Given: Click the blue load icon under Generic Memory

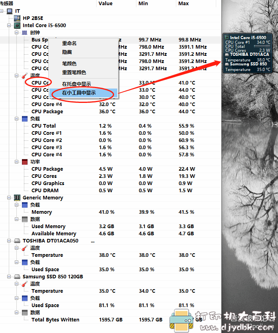Looking at the screenshot, I should pos(25,205).
